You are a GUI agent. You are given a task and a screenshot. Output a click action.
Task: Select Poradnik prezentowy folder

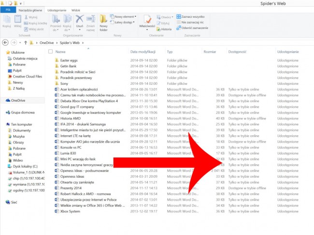[73, 78]
